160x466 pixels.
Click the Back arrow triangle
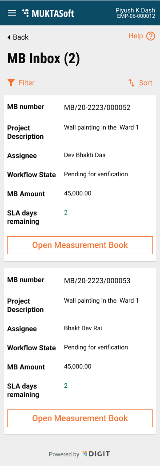tap(8, 37)
